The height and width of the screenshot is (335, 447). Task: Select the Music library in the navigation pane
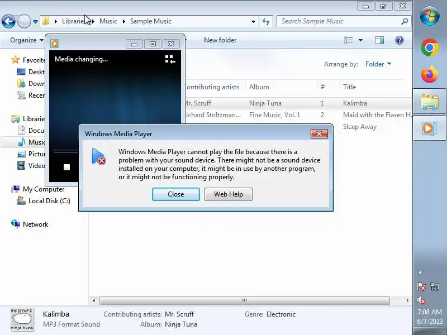pyautogui.click(x=31, y=142)
